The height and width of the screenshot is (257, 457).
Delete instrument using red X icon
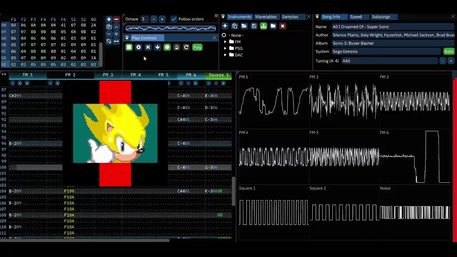click(282, 26)
